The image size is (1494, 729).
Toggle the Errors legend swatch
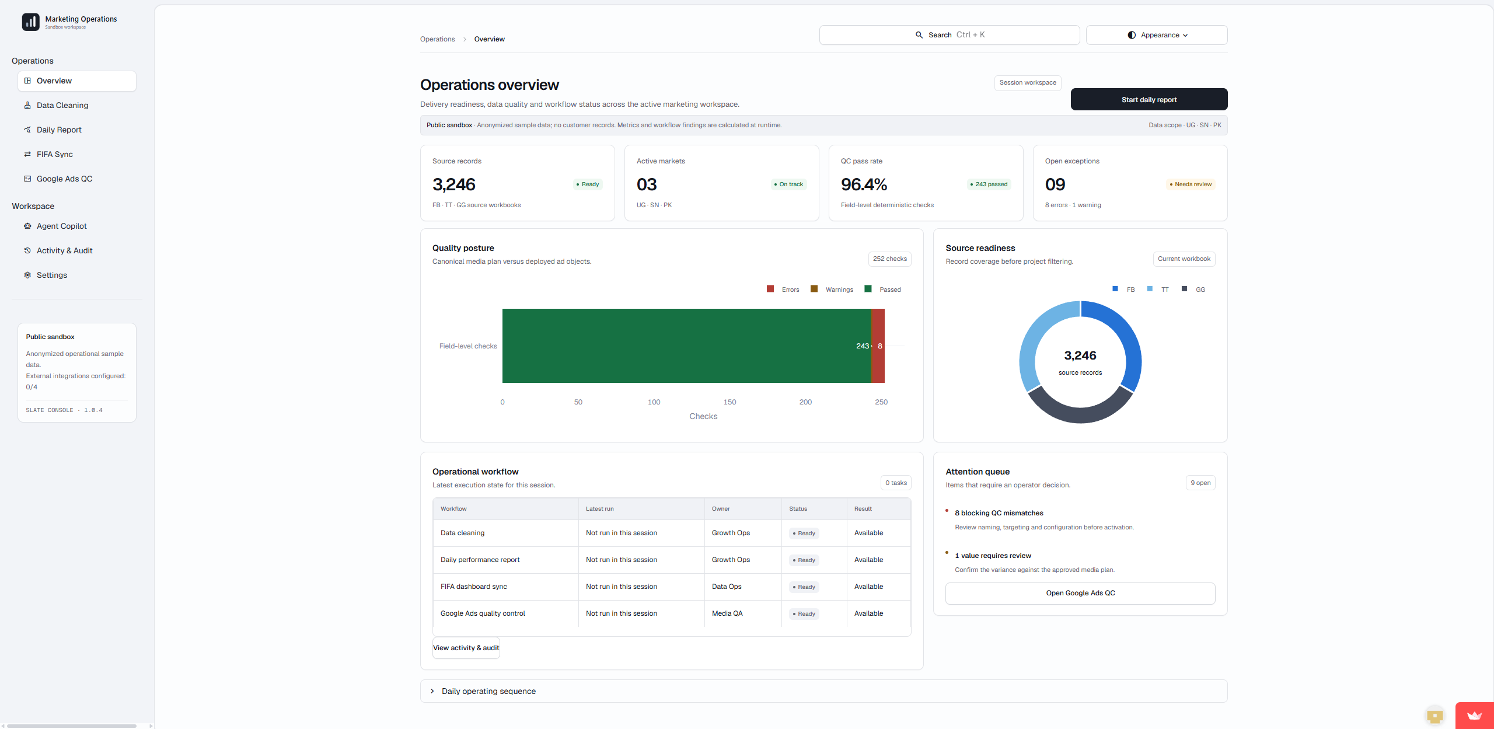pos(770,289)
